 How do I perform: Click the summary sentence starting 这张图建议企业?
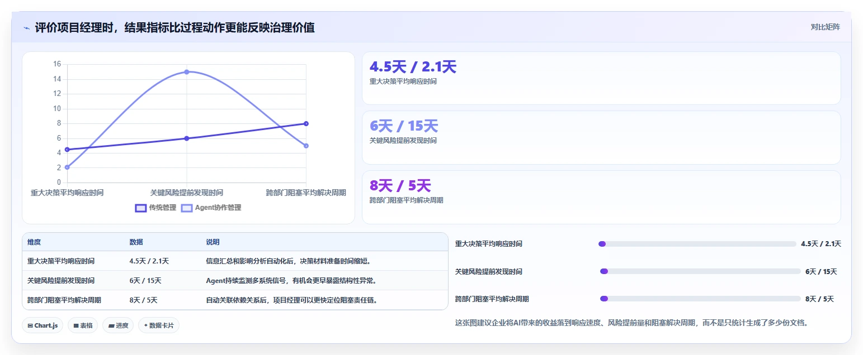coord(632,323)
